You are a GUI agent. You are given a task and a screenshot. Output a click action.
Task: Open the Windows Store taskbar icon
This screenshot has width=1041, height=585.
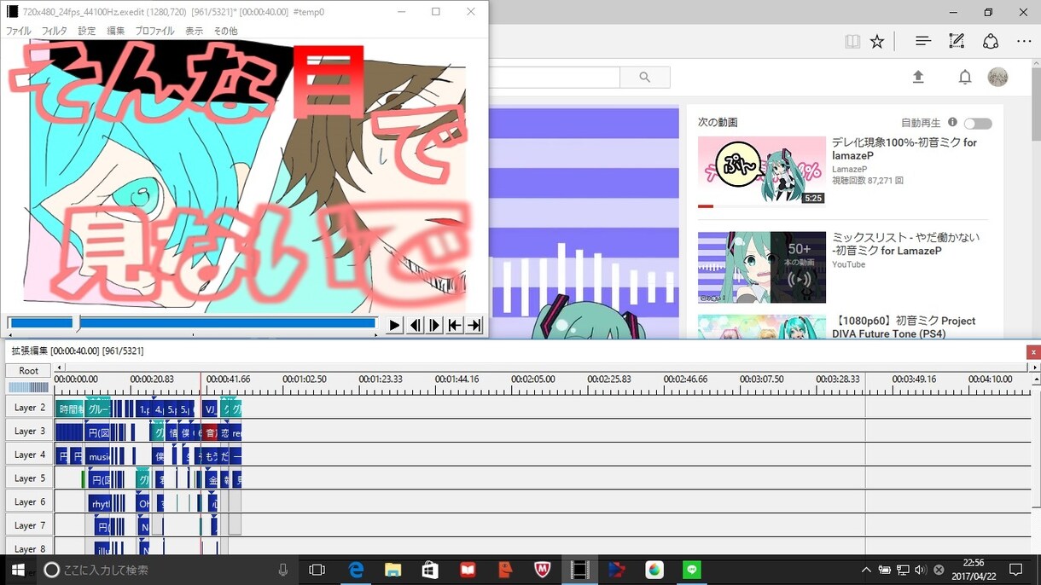430,570
